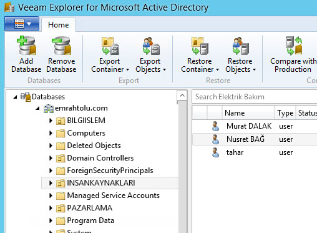Image resolution: width=317 pixels, height=233 pixels.
Task: Collapse the emrahtolu.com domain node
Action: coord(37,108)
